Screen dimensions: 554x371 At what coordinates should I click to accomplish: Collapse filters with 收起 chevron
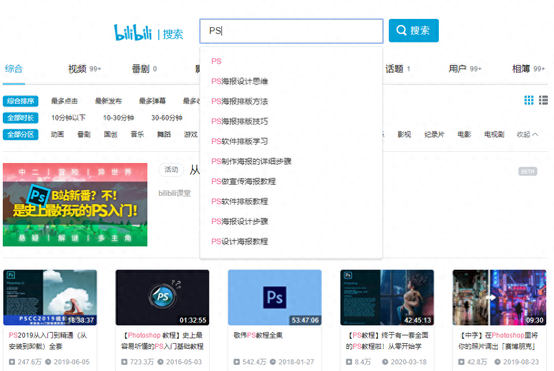point(527,134)
